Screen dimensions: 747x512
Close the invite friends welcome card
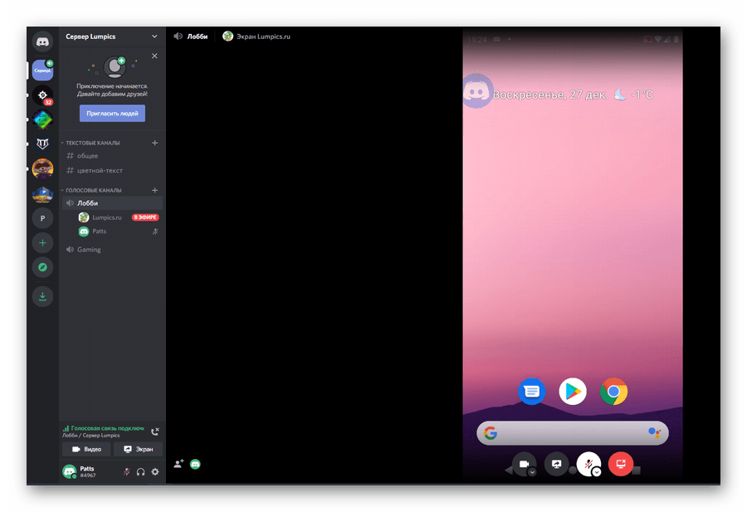tap(154, 56)
